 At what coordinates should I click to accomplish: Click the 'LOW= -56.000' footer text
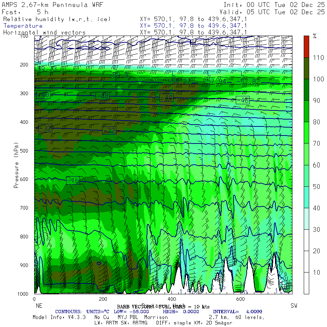coord(132,312)
